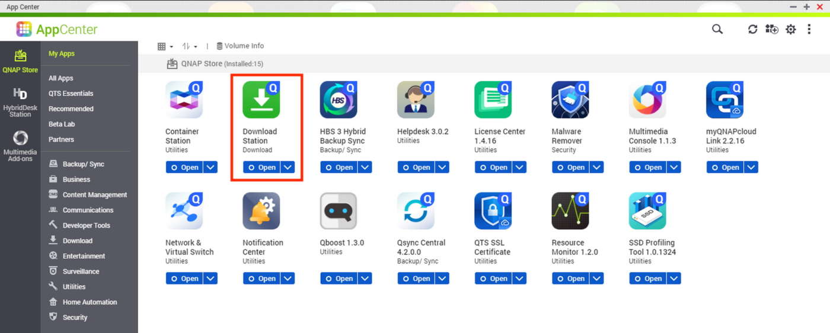This screenshot has height=333, width=830.
Task: Expand the grid view mode dropdown
Action: point(165,46)
